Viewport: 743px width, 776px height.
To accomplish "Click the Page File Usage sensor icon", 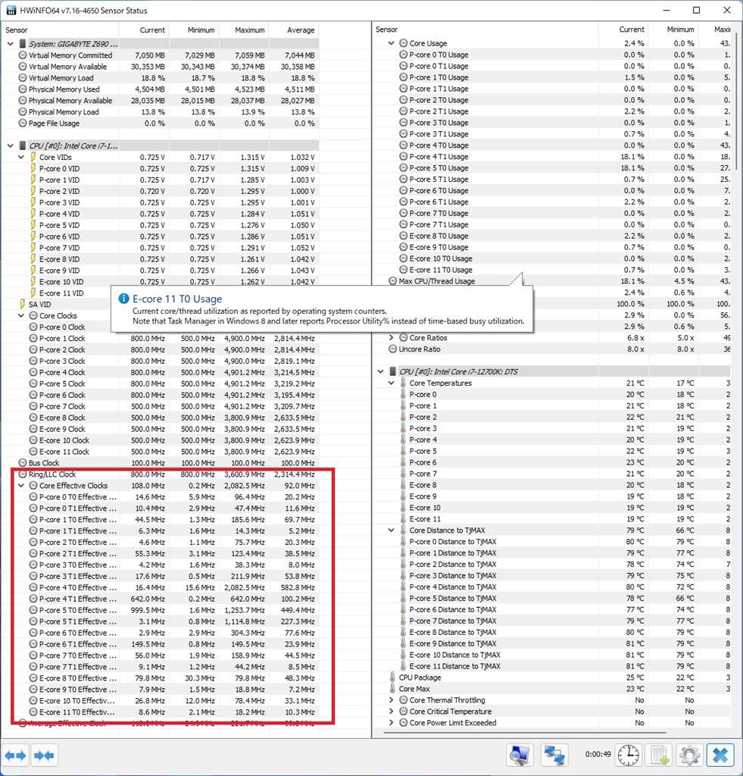I will coord(22,124).
